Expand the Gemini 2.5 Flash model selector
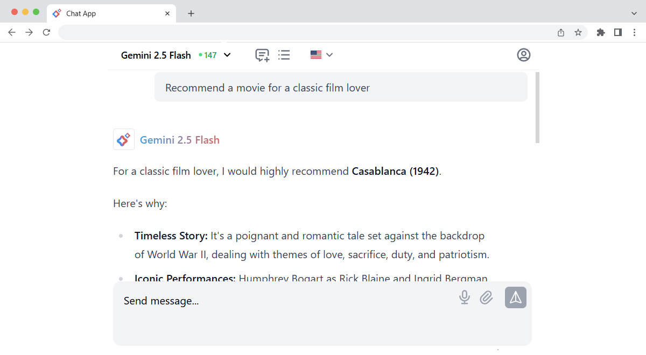The height and width of the screenshot is (355, 646). click(227, 54)
